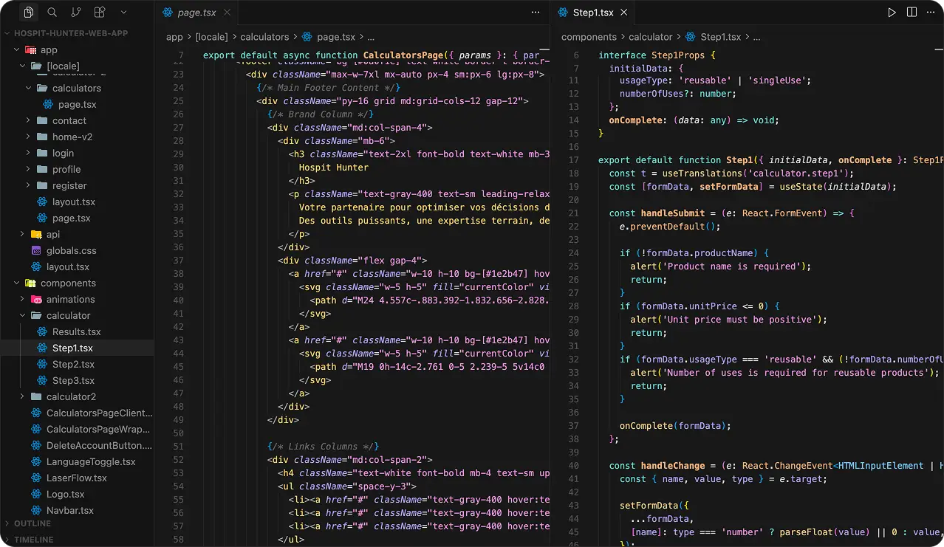Split the editor to the right
Screen dimensions: 944x547
(x=911, y=13)
